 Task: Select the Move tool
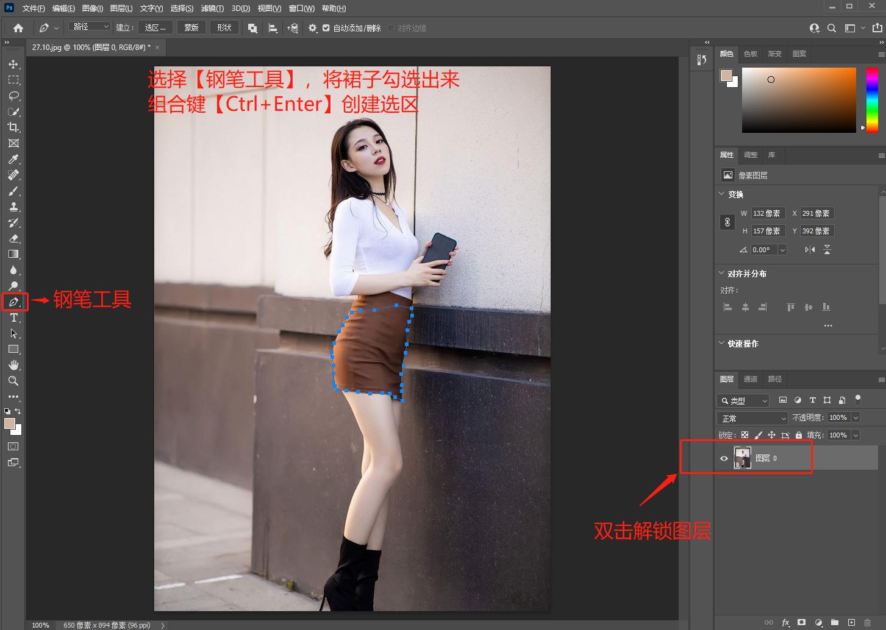click(x=13, y=63)
